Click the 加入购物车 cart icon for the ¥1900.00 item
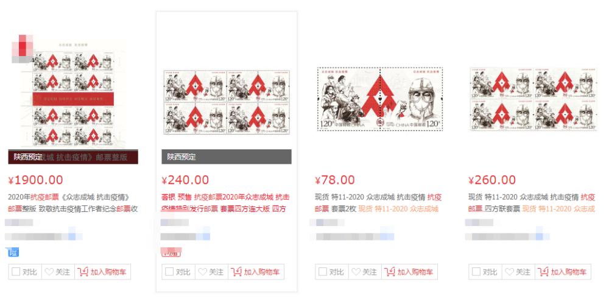609x304 pixels. [x=83, y=271]
